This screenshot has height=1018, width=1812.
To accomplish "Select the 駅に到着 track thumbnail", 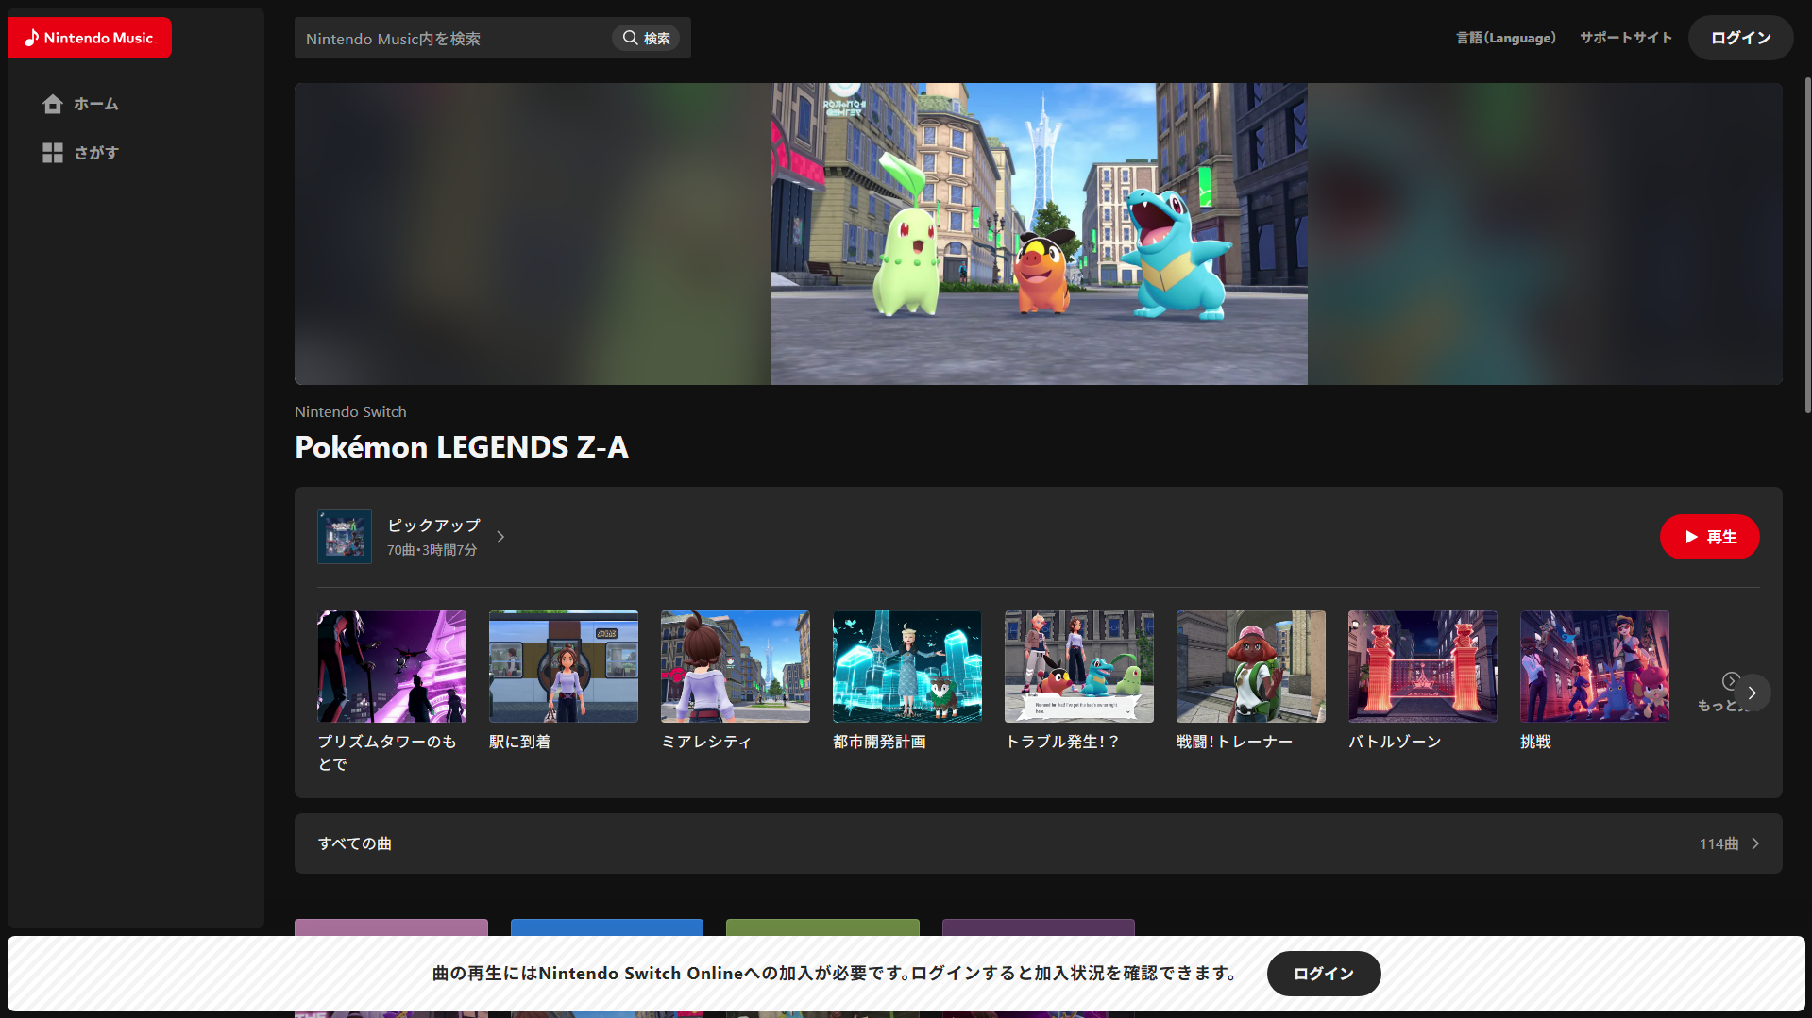I will 564,666.
